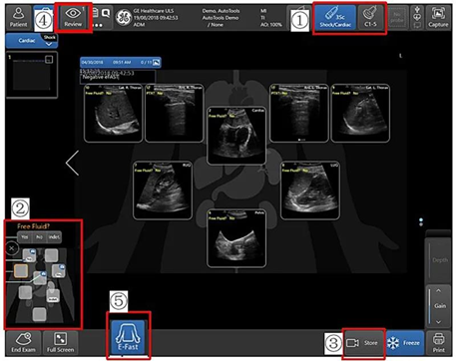This screenshot has width=456, height=361.
Task: Open the Pelvis view thumbnail
Action: pyautogui.click(x=236, y=238)
